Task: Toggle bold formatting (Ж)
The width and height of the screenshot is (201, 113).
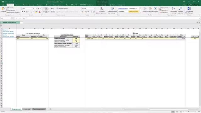Action: (22, 12)
